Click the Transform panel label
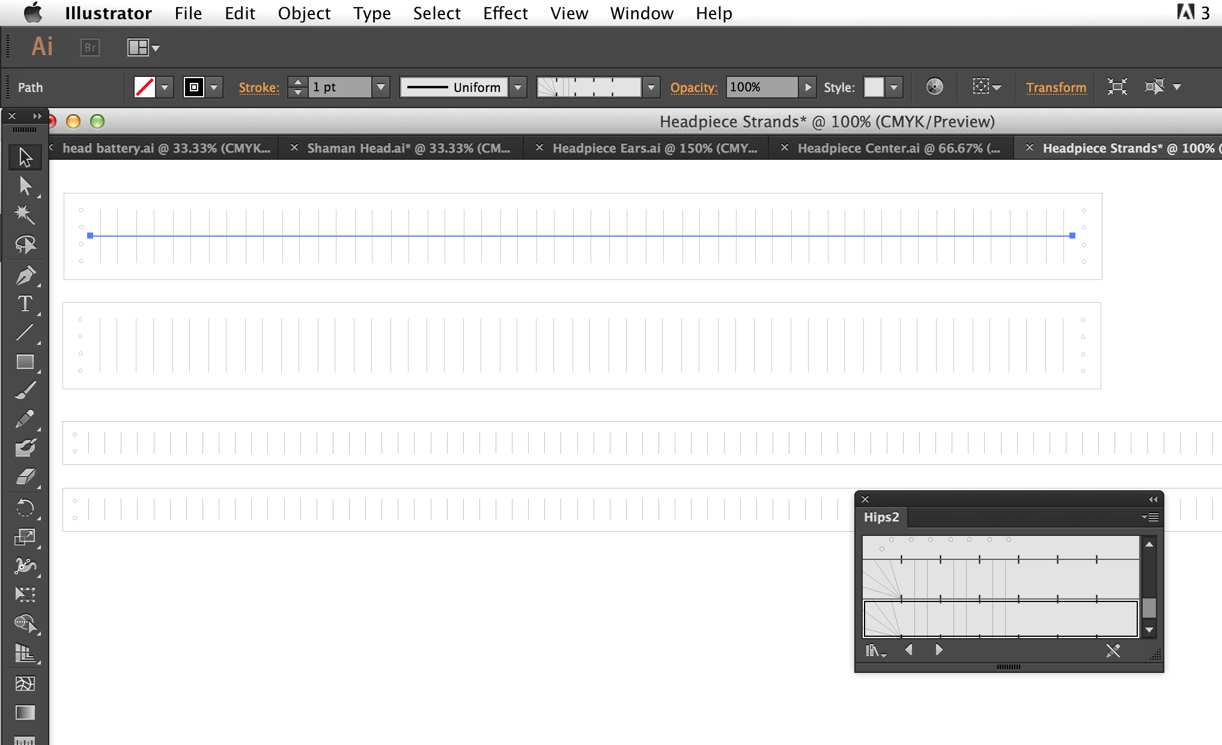 (1056, 87)
